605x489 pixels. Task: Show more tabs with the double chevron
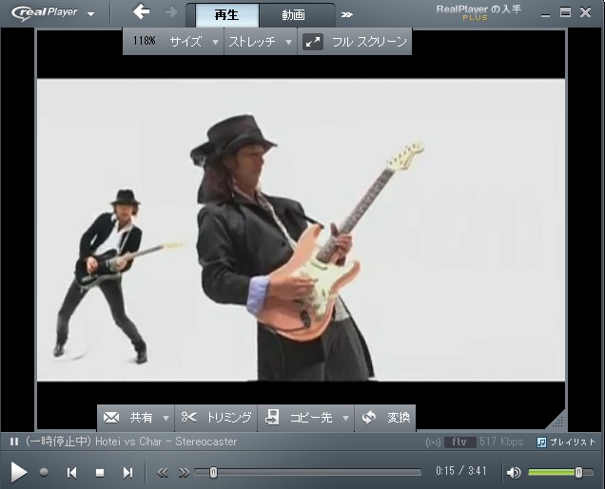(346, 14)
